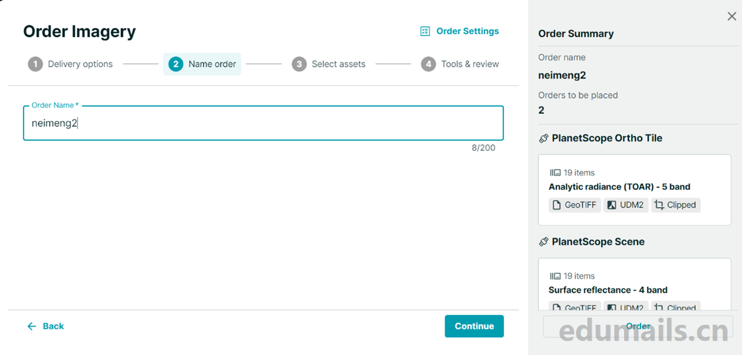Open the Order Settings link
742x355 pixels.
(467, 31)
